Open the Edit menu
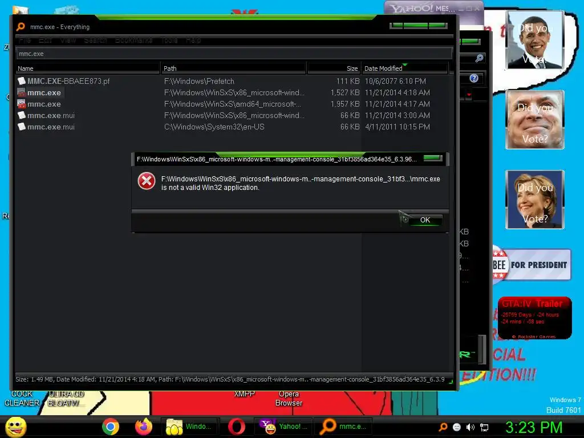The width and height of the screenshot is (584, 438). pos(46,40)
